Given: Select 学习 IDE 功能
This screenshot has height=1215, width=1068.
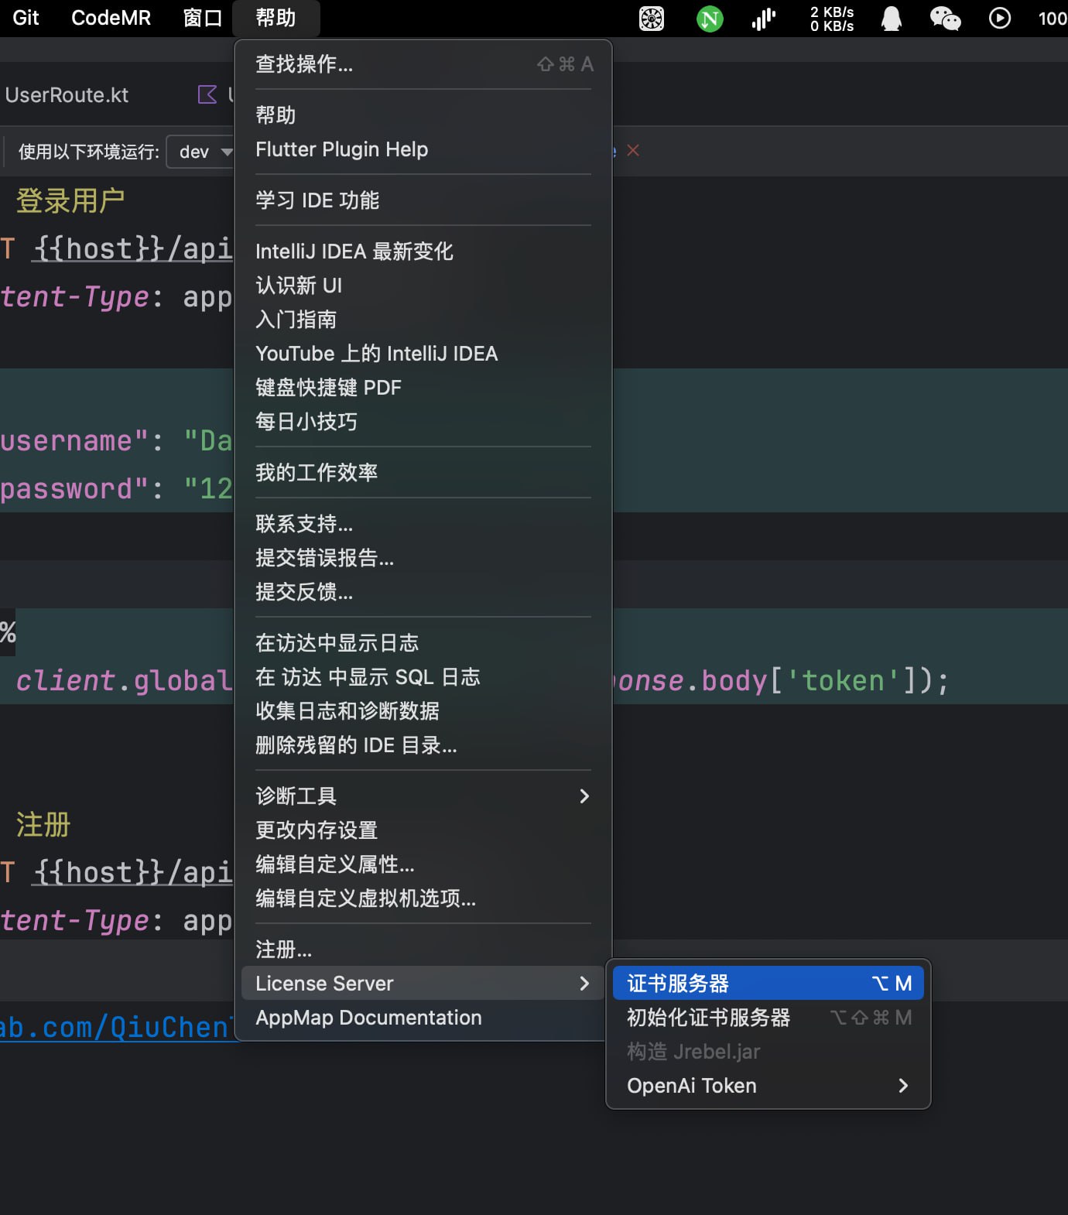Looking at the screenshot, I should [423, 200].
